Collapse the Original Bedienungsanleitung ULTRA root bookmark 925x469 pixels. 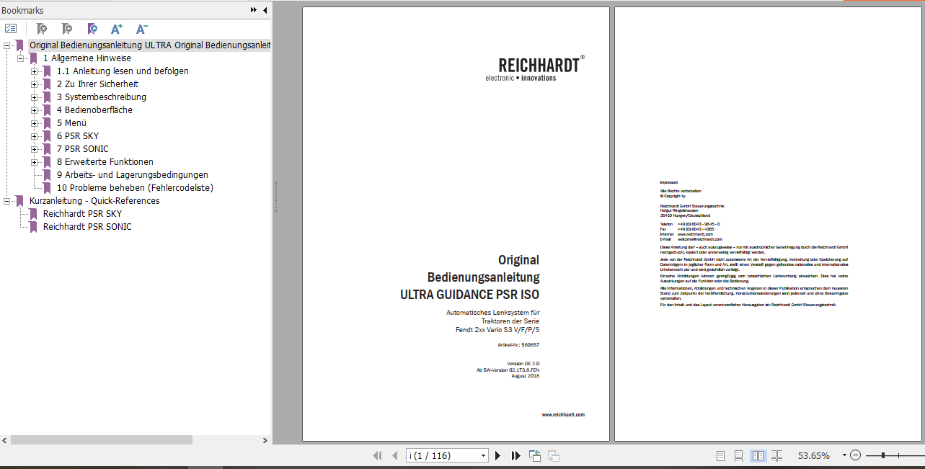click(7, 45)
